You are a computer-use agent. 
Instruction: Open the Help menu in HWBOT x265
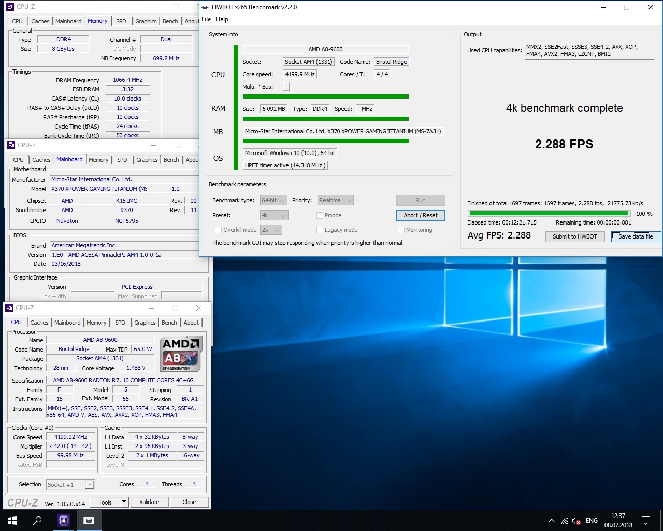pos(222,19)
